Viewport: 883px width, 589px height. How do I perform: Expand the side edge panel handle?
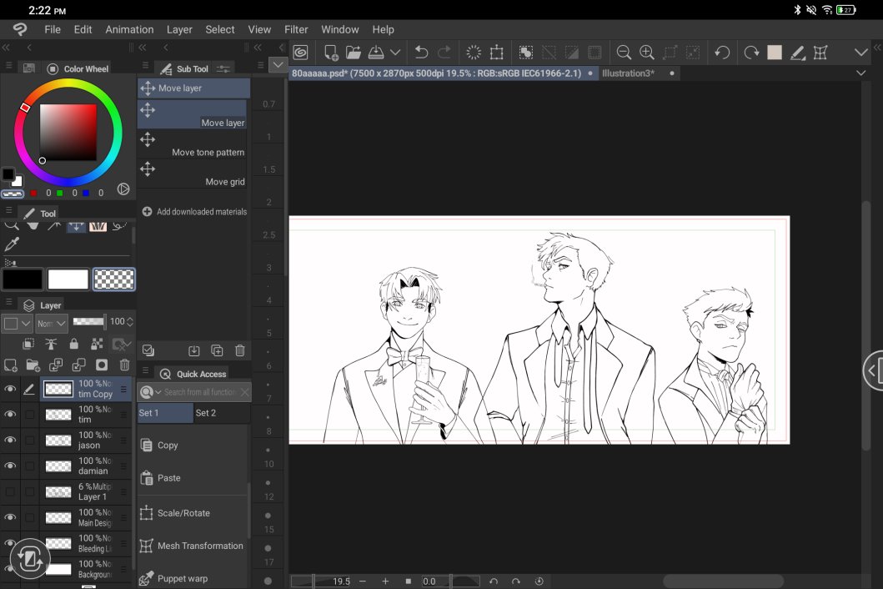(x=874, y=370)
